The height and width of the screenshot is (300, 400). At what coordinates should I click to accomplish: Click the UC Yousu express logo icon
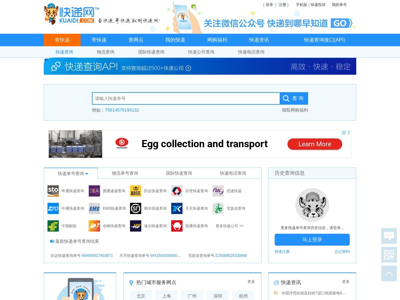[x=218, y=191]
